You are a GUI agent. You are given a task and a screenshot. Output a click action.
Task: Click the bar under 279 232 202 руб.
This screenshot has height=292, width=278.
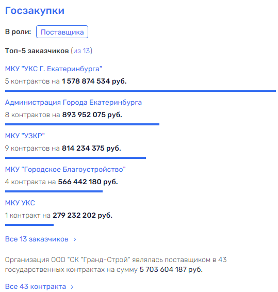[29, 225]
